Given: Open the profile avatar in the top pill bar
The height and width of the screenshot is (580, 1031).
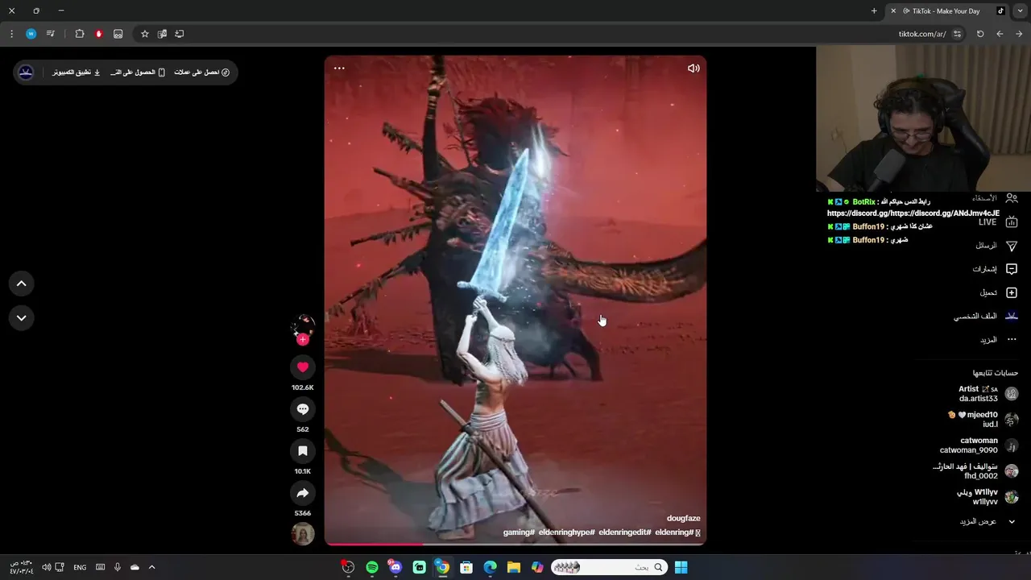Looking at the screenshot, I should tap(26, 72).
